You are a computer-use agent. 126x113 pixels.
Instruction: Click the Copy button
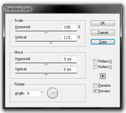click(x=103, y=42)
